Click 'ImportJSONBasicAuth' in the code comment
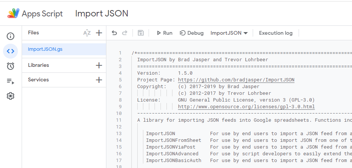Viewport: 352px width, 168px height. click(x=174, y=161)
